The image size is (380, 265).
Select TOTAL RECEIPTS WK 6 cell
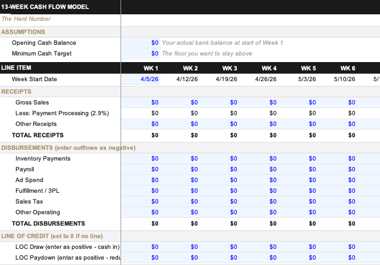(338, 135)
